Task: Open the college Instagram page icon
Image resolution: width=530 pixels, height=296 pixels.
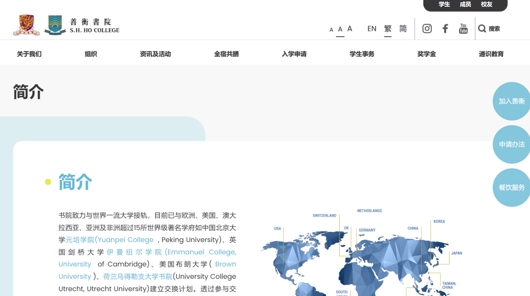Action: click(x=427, y=28)
